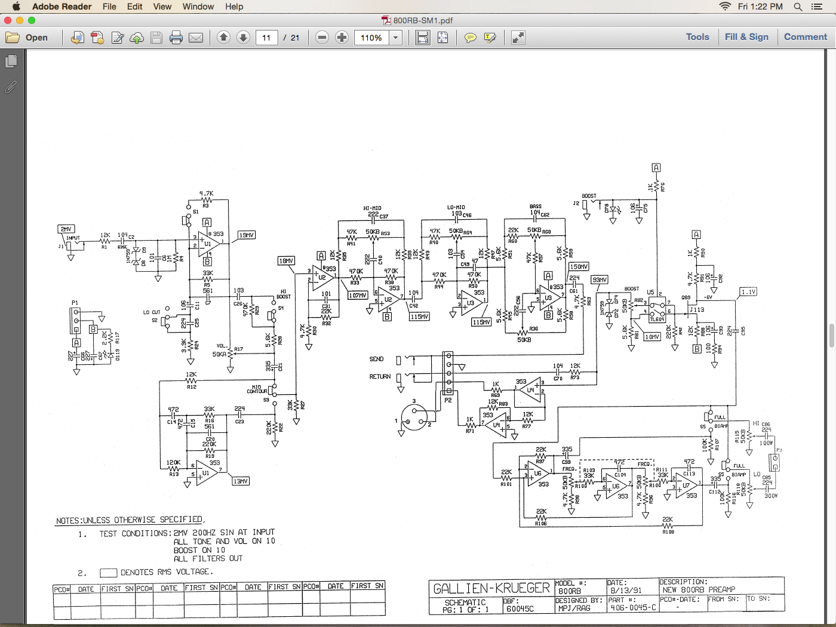
Task: Open the Edit menu
Action: [135, 7]
